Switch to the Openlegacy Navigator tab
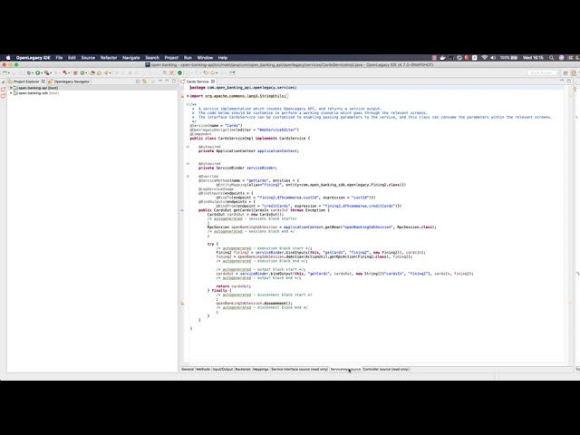 69,82
